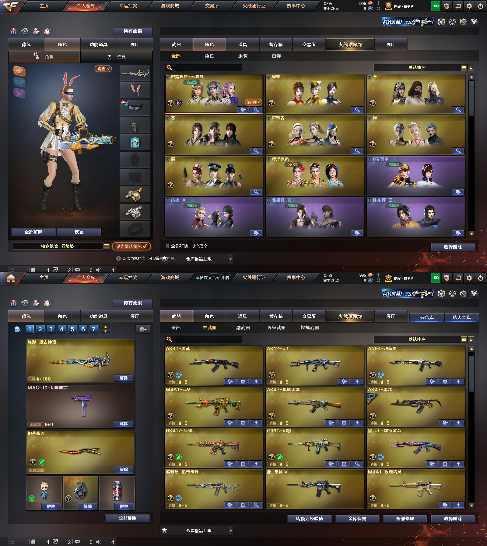
Task: Open the 神秘商人活动开启 tab
Action: [212, 278]
